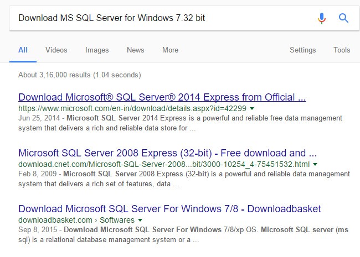The image size is (360, 257).
Task: Click the microsoft.com green URL text
Action: (132, 108)
